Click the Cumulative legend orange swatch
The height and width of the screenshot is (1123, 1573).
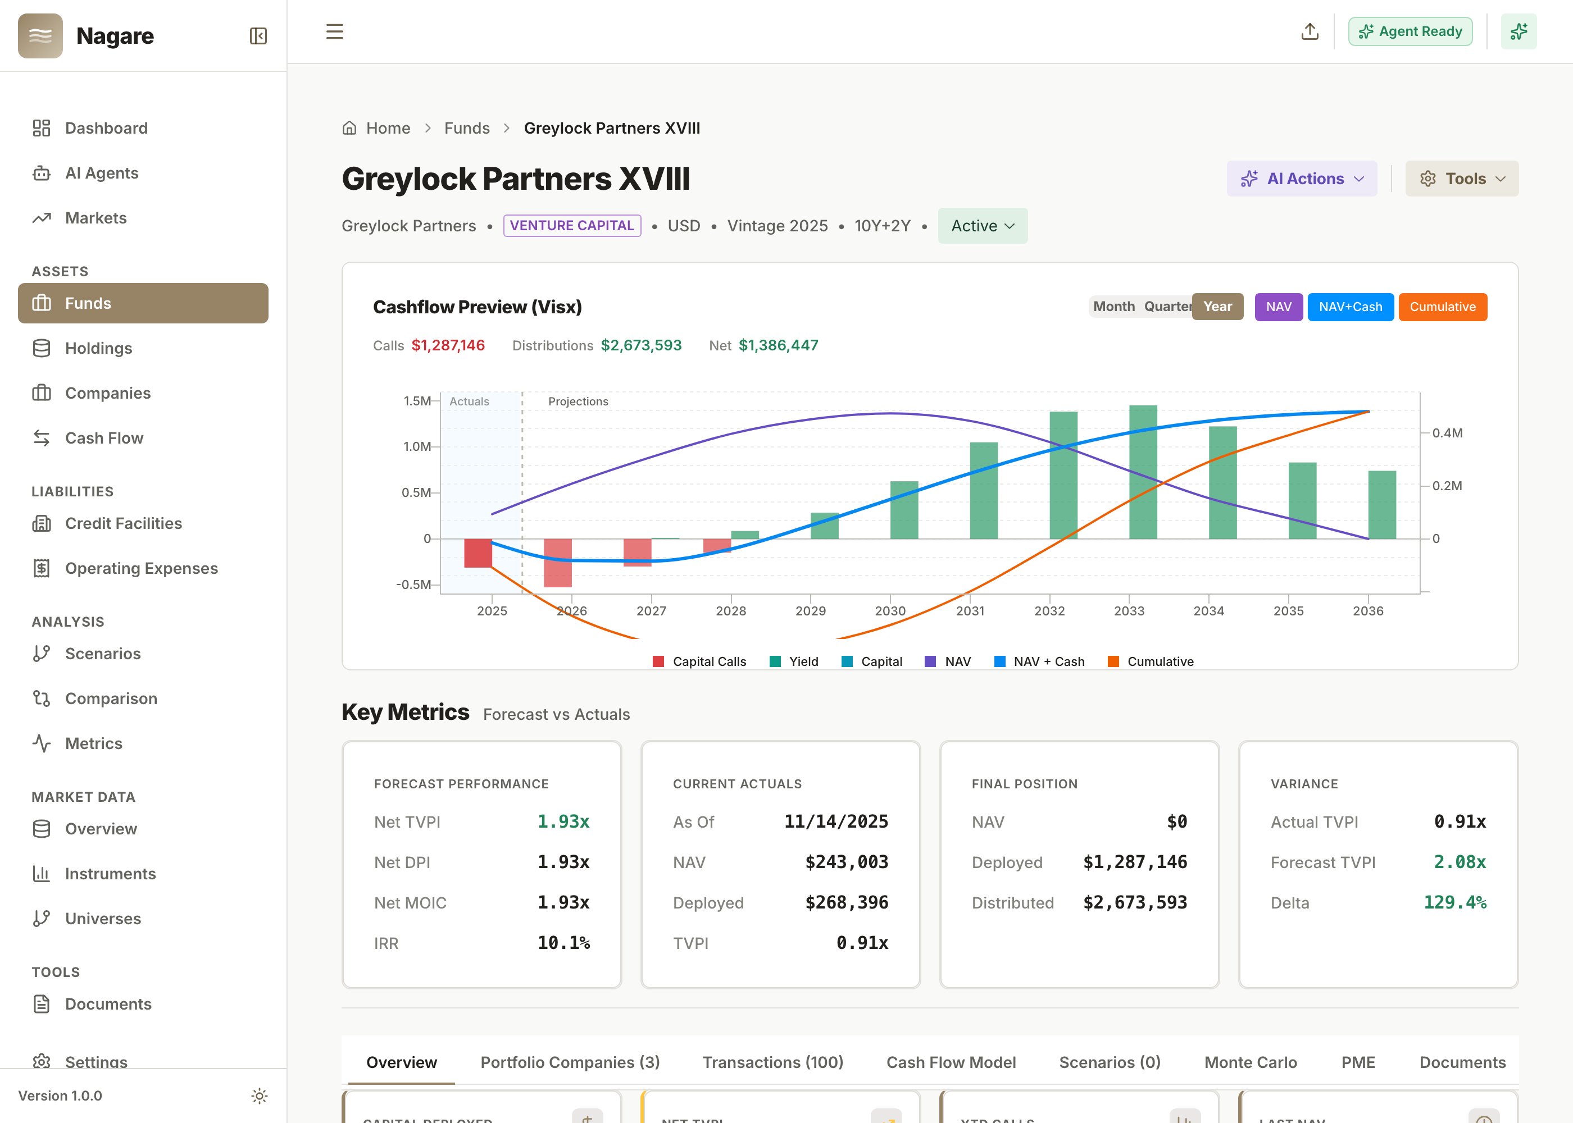(x=1113, y=662)
